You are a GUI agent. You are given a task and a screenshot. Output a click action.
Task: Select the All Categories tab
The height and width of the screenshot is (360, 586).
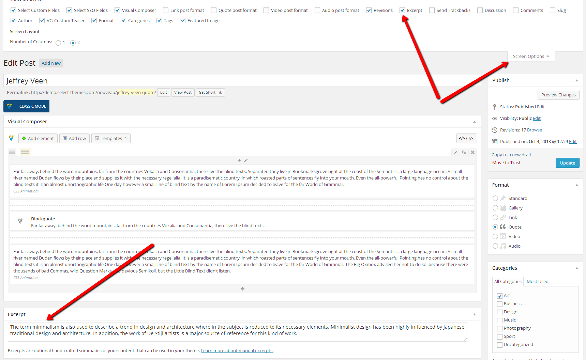(x=508, y=281)
